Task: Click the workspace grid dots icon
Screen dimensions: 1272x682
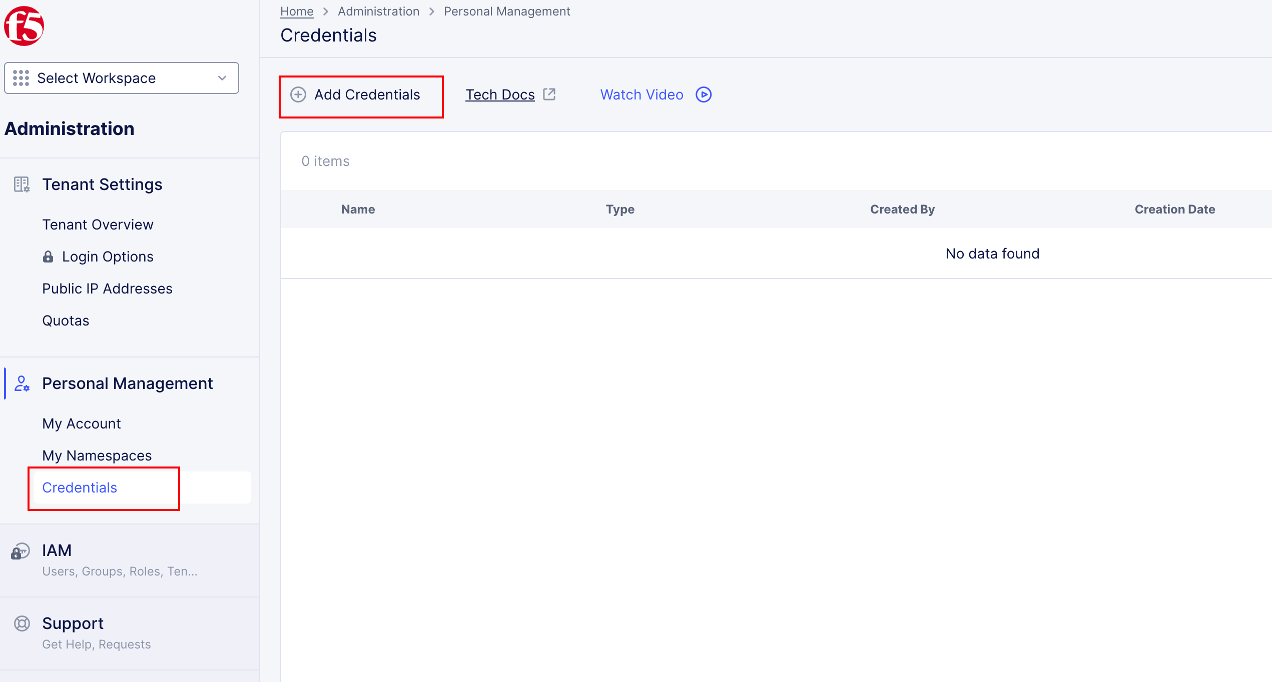Action: [21, 78]
